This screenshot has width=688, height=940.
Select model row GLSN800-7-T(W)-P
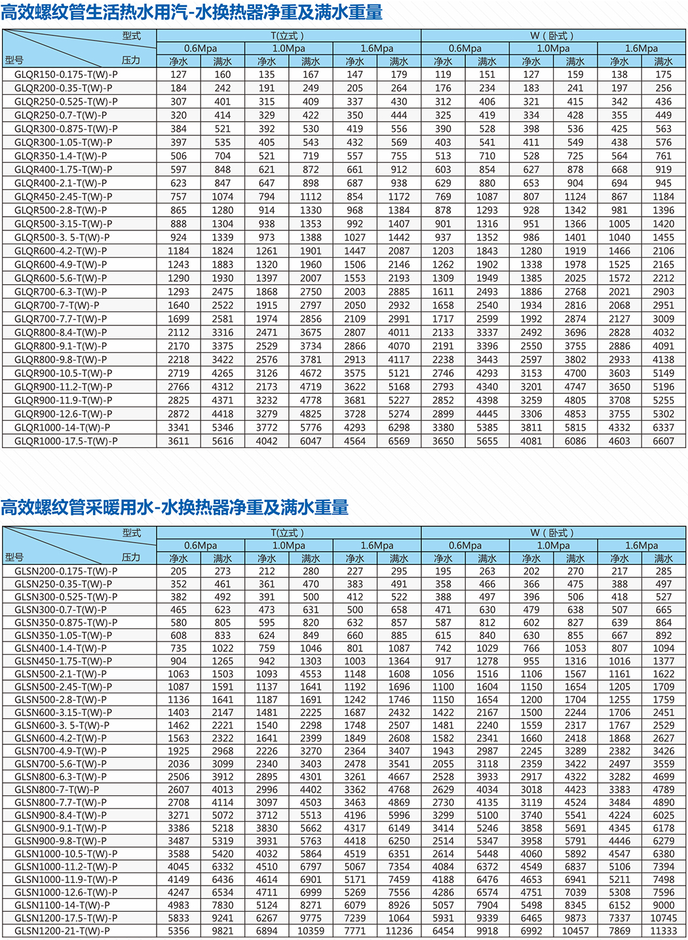[x=57, y=789]
